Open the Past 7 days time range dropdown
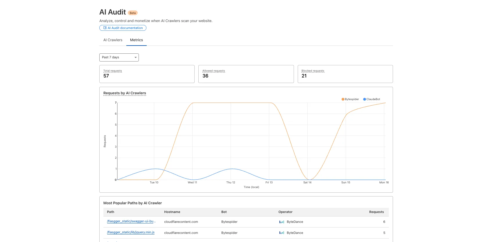This screenshot has height=242, width=492. [119, 57]
